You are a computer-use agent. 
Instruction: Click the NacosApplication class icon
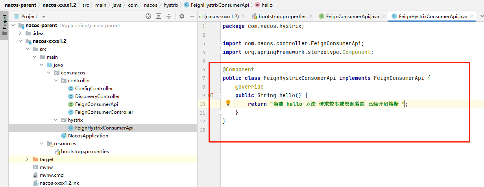tap(64, 136)
